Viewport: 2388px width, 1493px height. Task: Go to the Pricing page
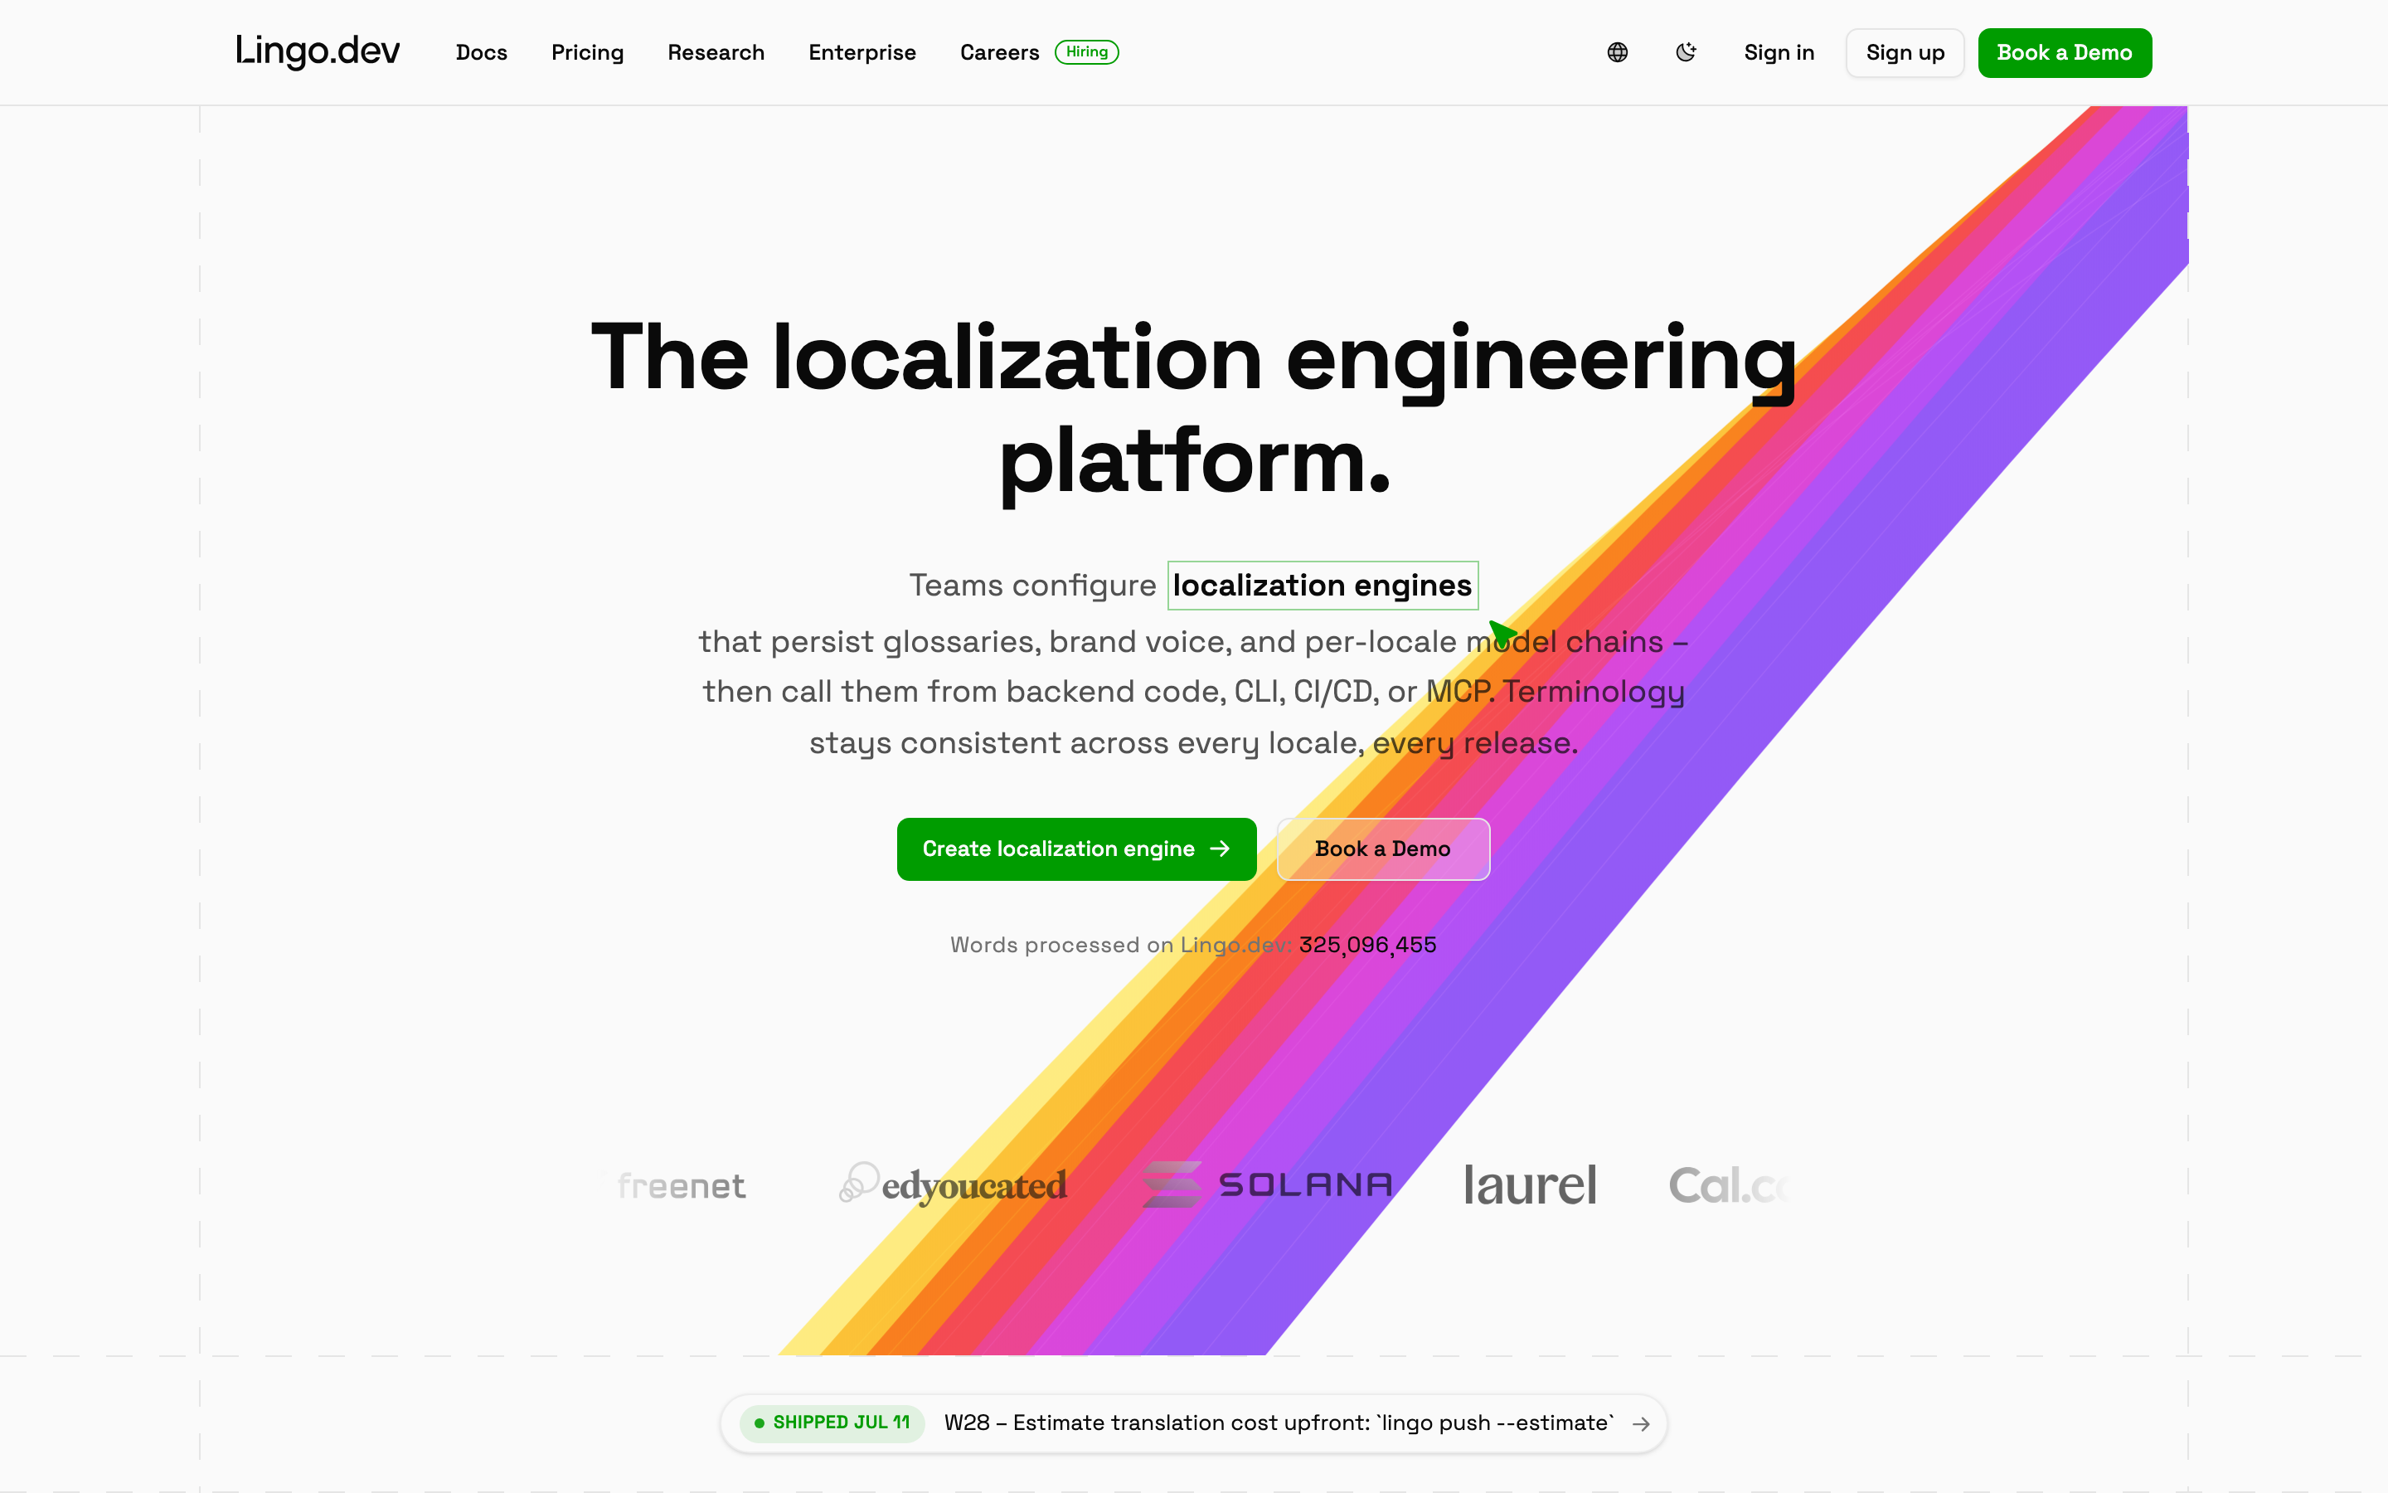(x=587, y=52)
